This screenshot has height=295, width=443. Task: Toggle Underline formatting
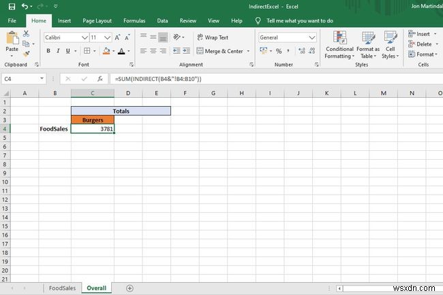click(x=67, y=51)
